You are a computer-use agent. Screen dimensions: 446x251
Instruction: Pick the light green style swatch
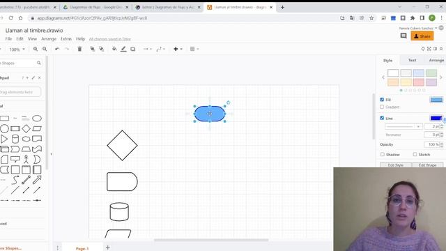(x=431, y=73)
